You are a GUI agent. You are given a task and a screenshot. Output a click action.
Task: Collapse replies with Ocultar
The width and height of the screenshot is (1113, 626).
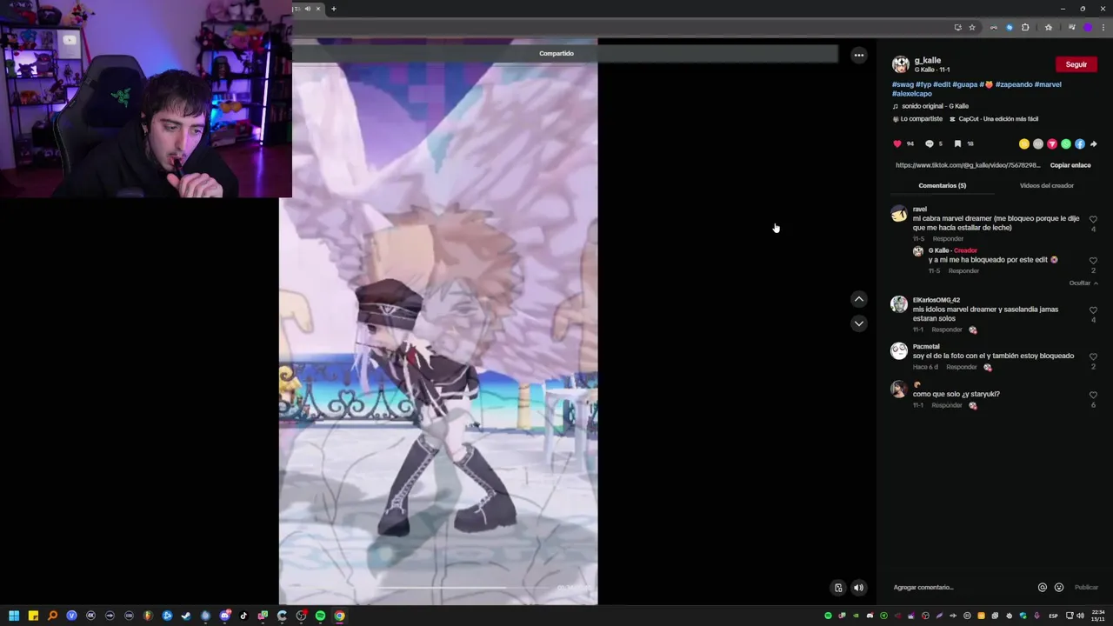coord(1083,283)
